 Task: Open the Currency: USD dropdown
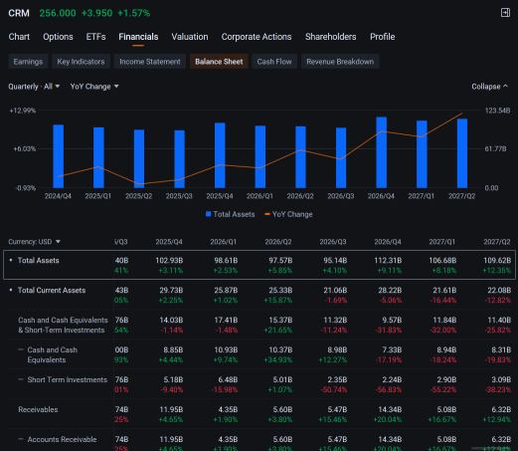(35, 242)
